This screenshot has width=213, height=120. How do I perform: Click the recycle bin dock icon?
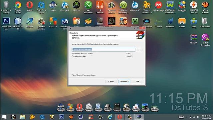[x=98, y=107]
